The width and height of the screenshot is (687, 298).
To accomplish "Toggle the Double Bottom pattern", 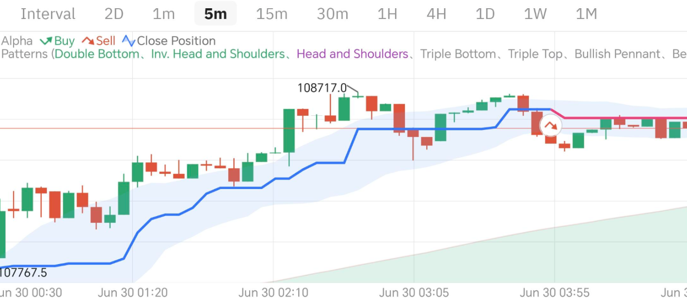I will [x=96, y=54].
